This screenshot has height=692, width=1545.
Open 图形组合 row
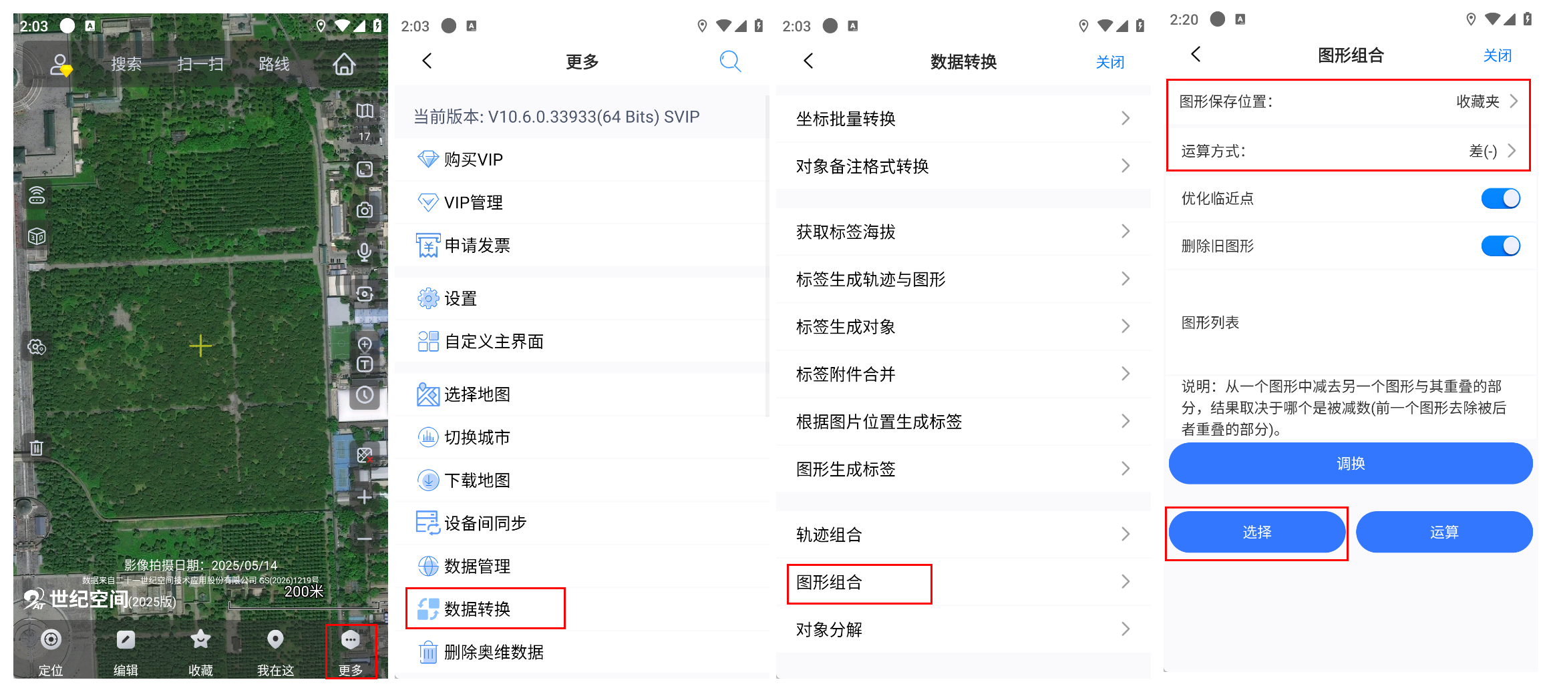tap(963, 582)
